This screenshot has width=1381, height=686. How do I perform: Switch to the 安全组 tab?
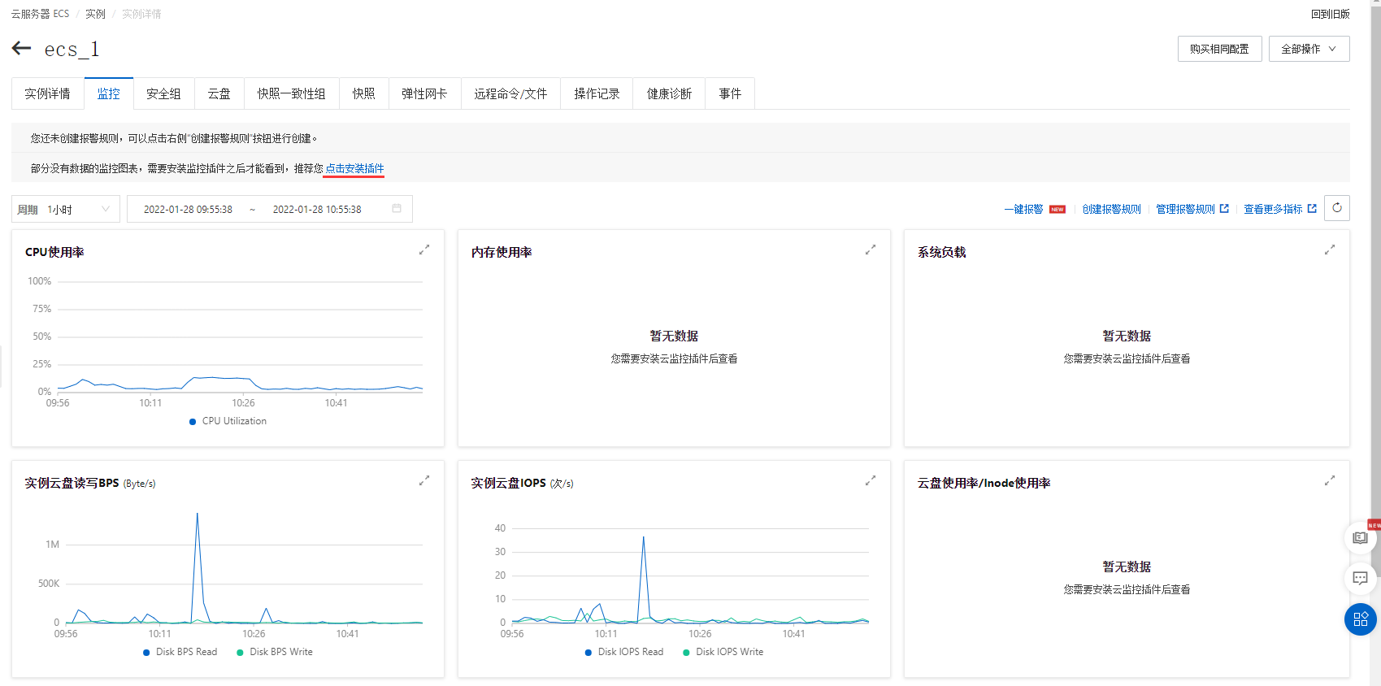coord(163,93)
